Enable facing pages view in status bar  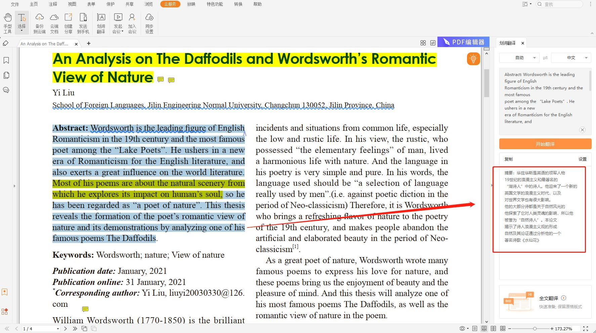point(493,329)
